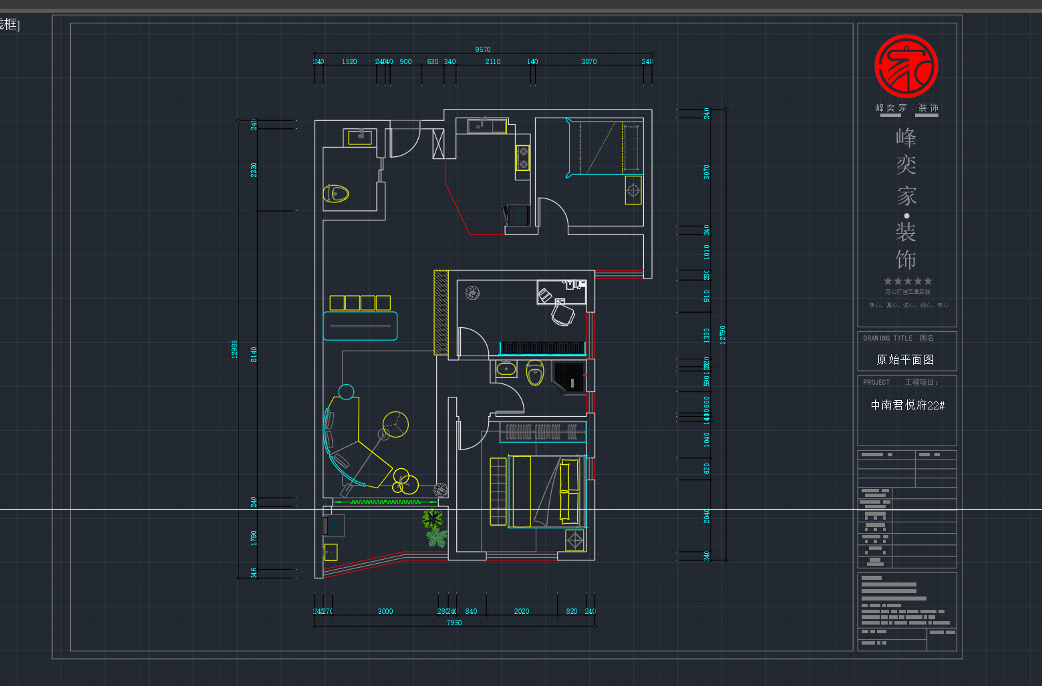Select the 12790 vertical dimension on the right
This screenshot has width=1042, height=686.
pyautogui.click(x=722, y=335)
